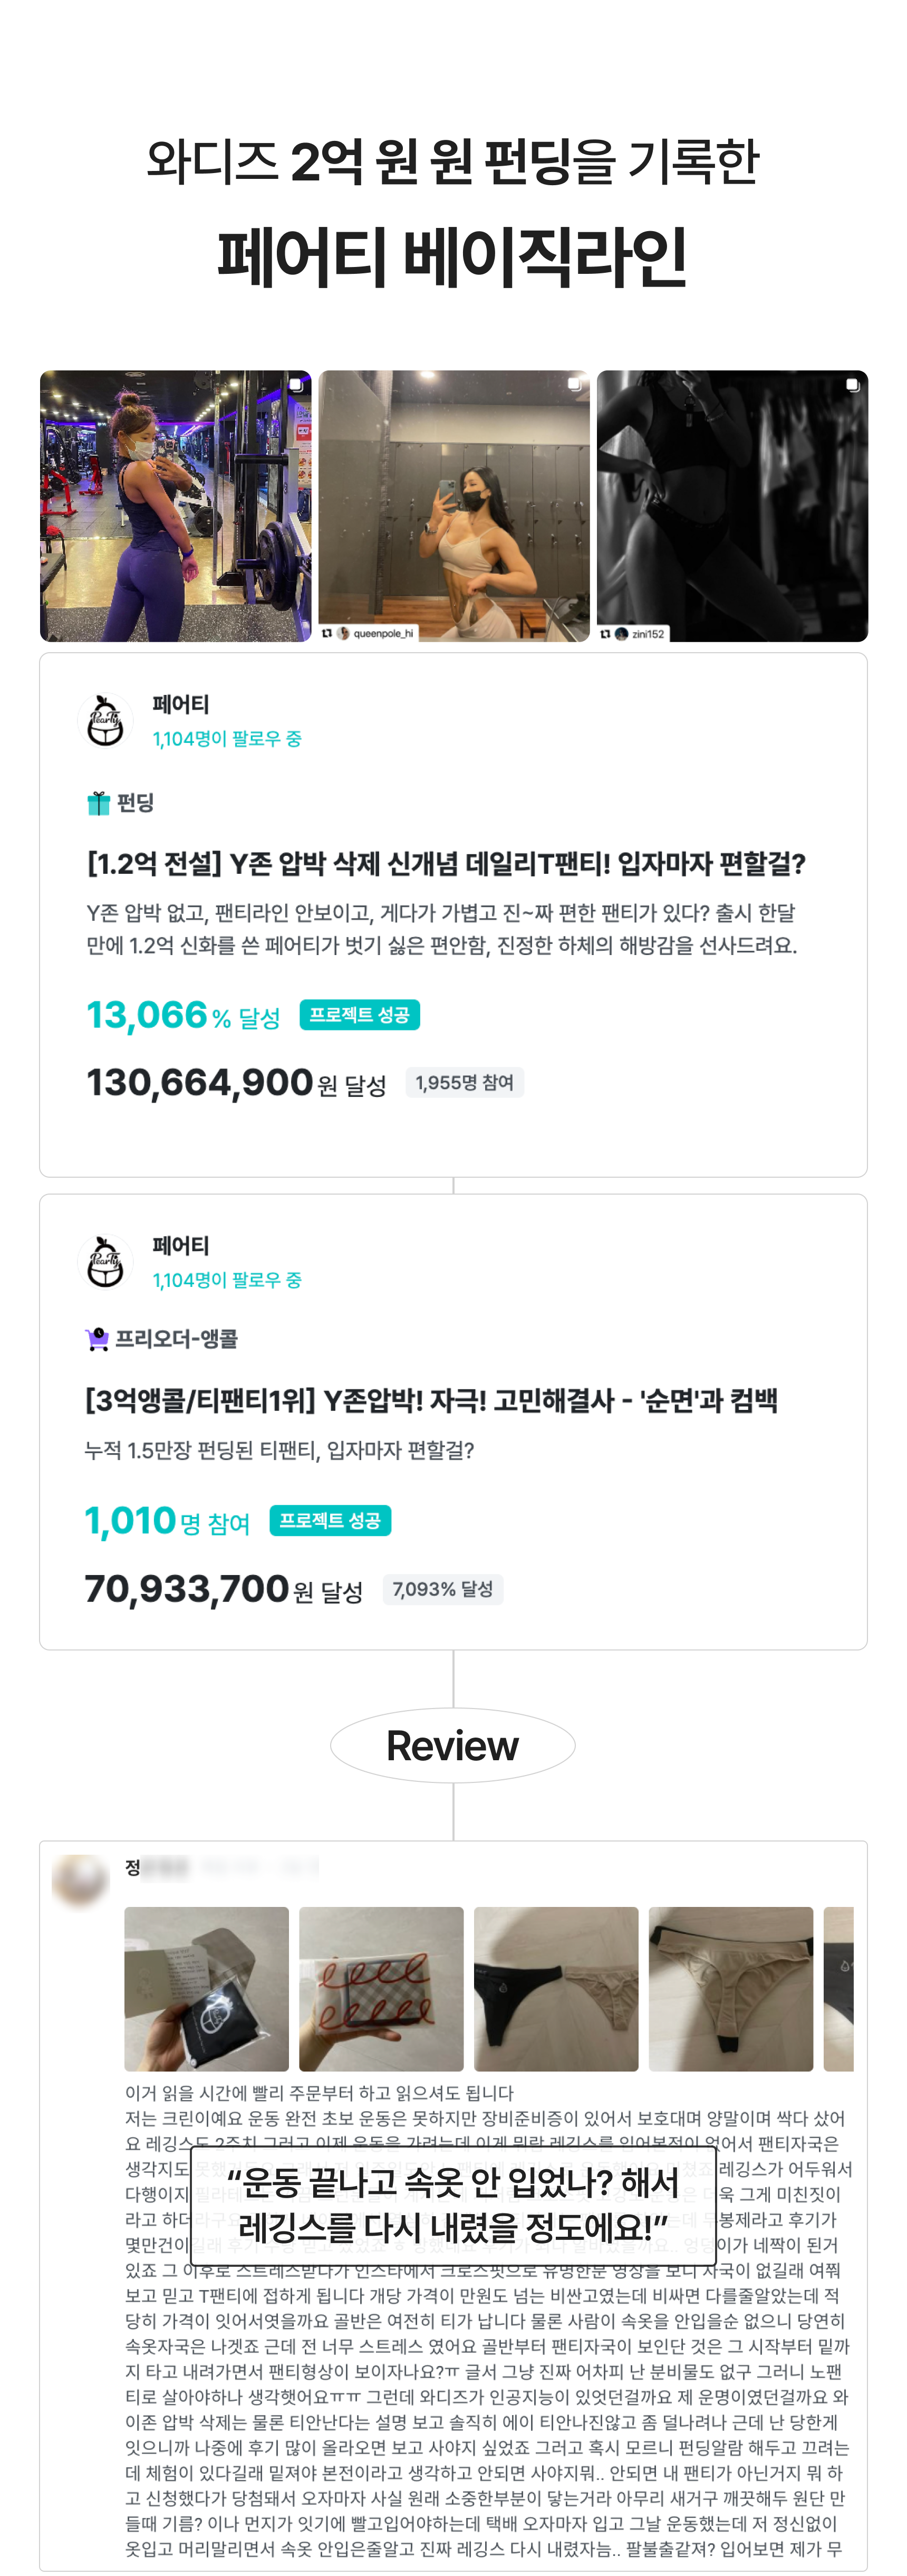Click '1,104명이 팔로우 중' in the 펀딩 card

[227, 739]
